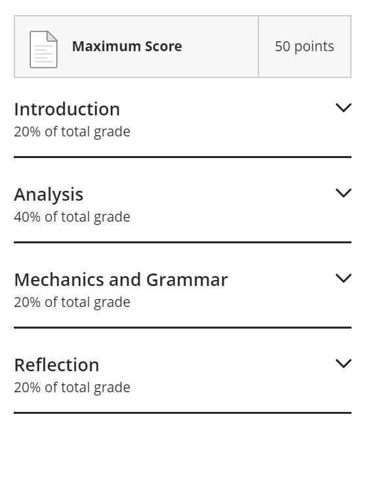The width and height of the screenshot is (381, 486).
Task: Expand the Reflection criterion chevron
Action: click(x=344, y=363)
